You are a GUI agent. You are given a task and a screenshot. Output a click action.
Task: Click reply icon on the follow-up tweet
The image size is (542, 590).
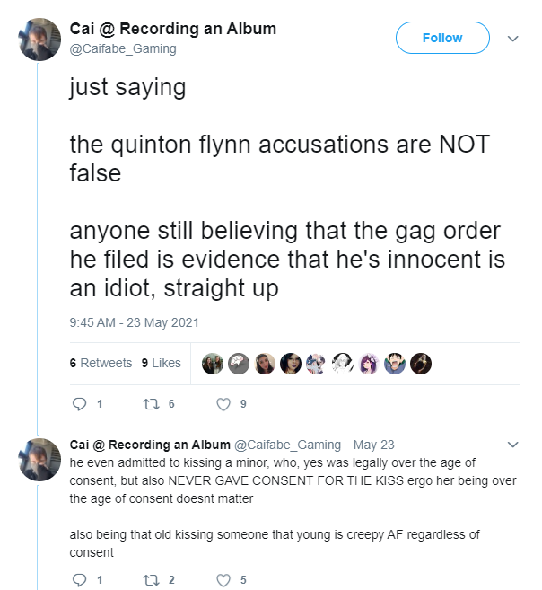click(x=79, y=580)
